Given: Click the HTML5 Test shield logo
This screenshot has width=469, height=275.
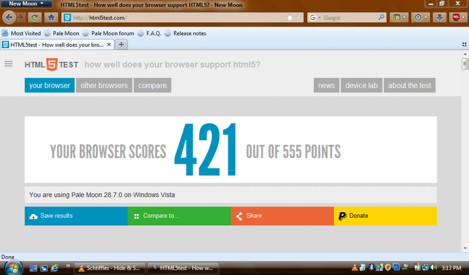Looking at the screenshot, I should [51, 64].
